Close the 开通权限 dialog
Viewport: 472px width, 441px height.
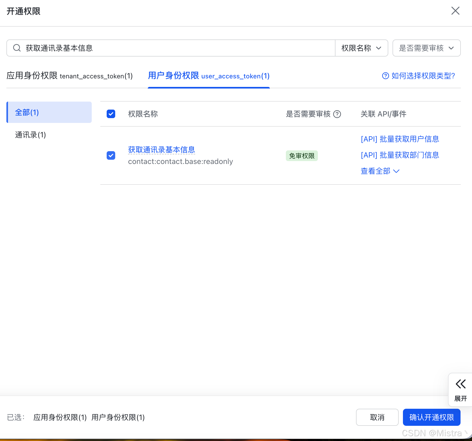coord(455,11)
